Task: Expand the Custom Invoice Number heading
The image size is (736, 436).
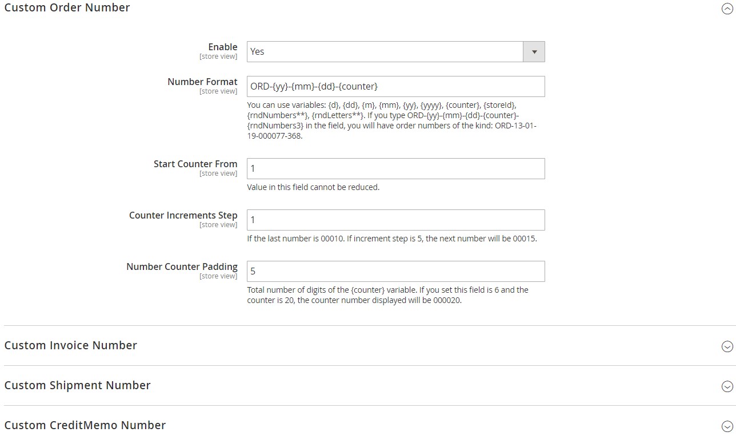Action: [x=70, y=345]
